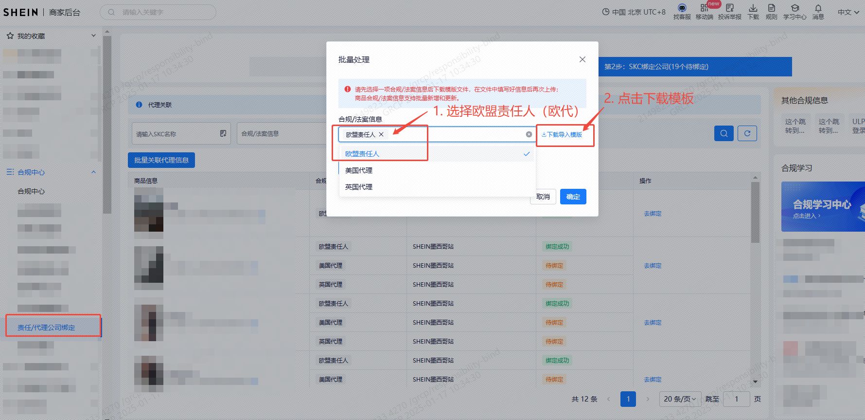865x420 pixels.
Task: Click the top 请输入关键字 search box
Action: click(158, 12)
